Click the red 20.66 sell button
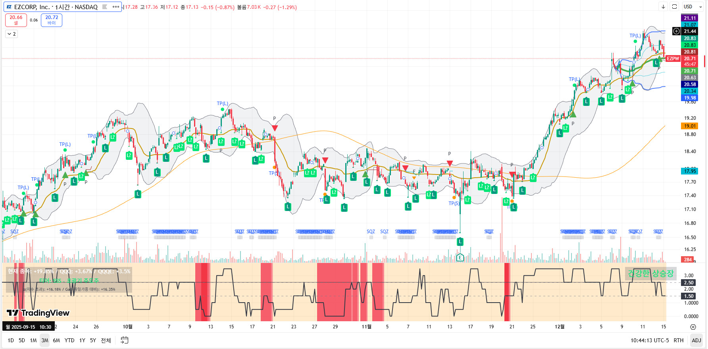 click(x=16, y=20)
